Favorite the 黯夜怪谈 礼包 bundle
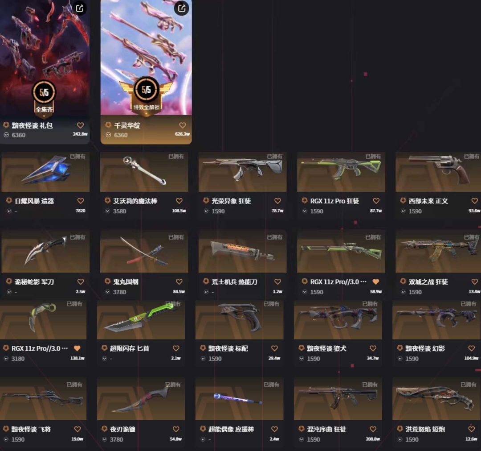This screenshot has height=451, width=481. pos(80,125)
